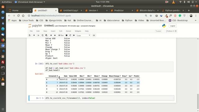Click the Jupyter save and checkpoint icon
Screen dimensions: 199x112
30,35
